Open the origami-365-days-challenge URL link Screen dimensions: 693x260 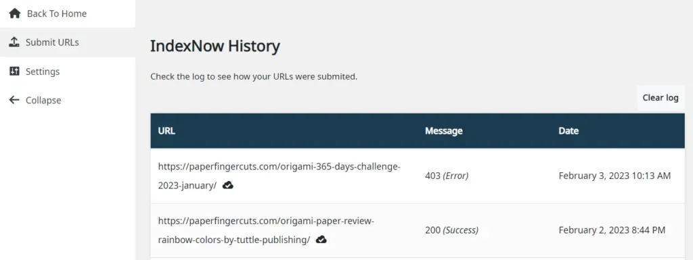280,176
